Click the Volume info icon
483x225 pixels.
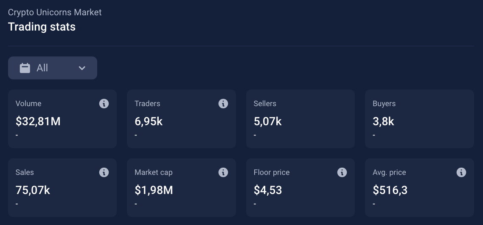pyautogui.click(x=104, y=104)
